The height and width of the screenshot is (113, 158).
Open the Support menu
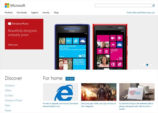pyautogui.click(x=35, y=12)
